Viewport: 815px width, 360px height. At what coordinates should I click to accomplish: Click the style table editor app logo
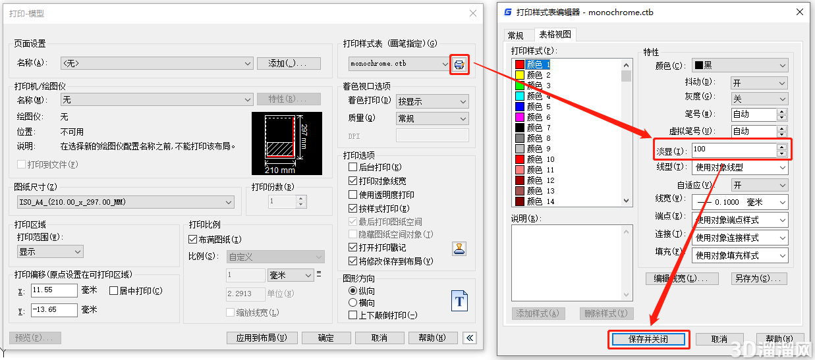507,12
